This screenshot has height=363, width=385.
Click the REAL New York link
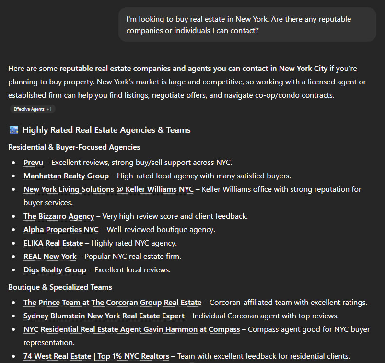pos(50,257)
